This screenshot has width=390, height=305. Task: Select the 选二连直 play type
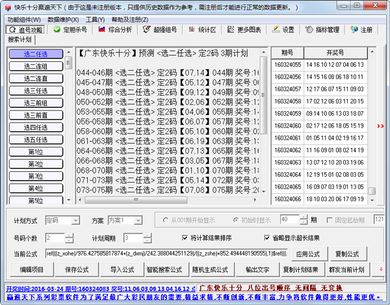36,79
